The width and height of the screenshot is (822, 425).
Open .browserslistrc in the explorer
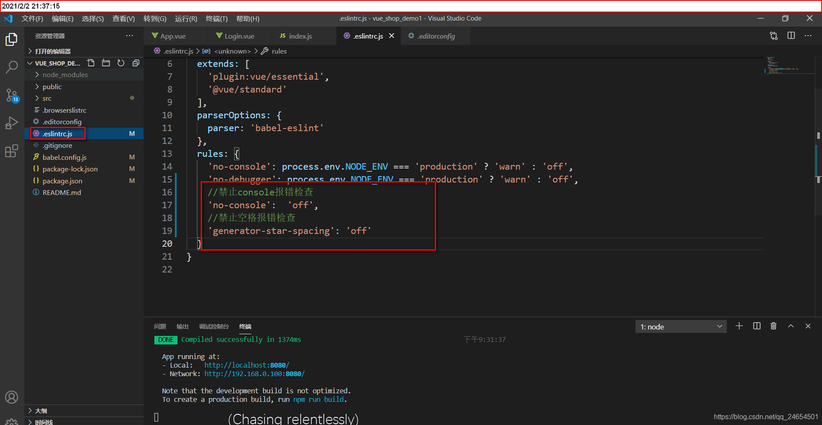(x=84, y=111)
